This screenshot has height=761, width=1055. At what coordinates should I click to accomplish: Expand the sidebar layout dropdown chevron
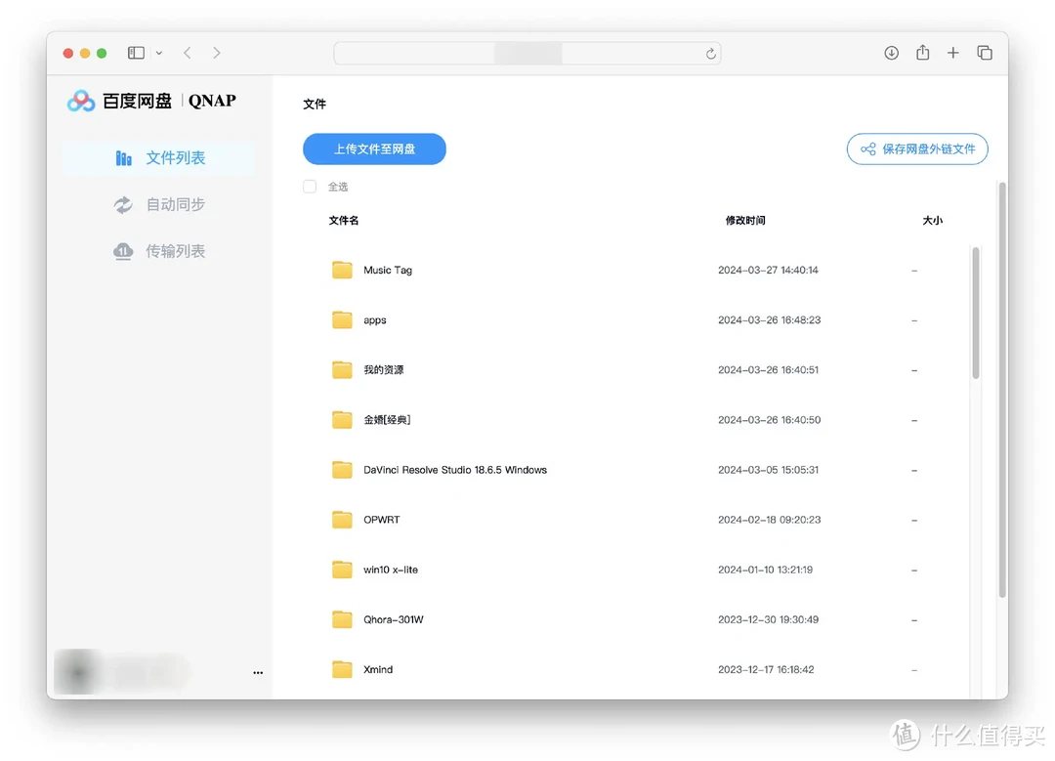[159, 53]
